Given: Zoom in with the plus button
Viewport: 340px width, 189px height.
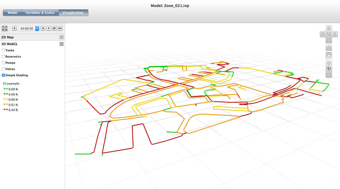Looking at the screenshot, I should [329, 63].
